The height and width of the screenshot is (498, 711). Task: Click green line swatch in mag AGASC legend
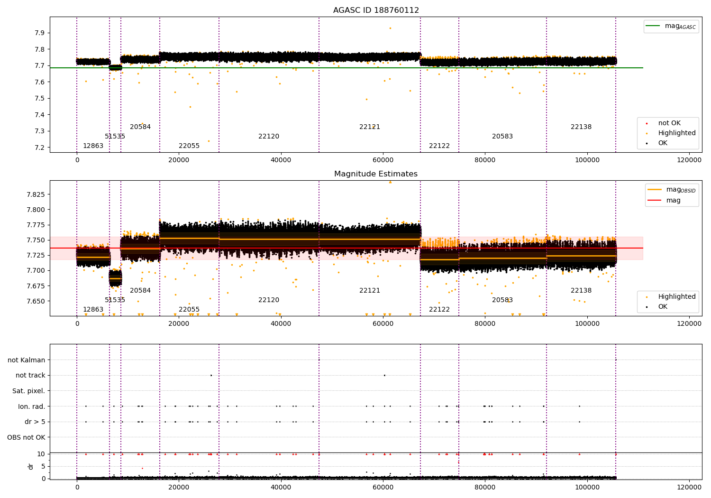tap(653, 26)
